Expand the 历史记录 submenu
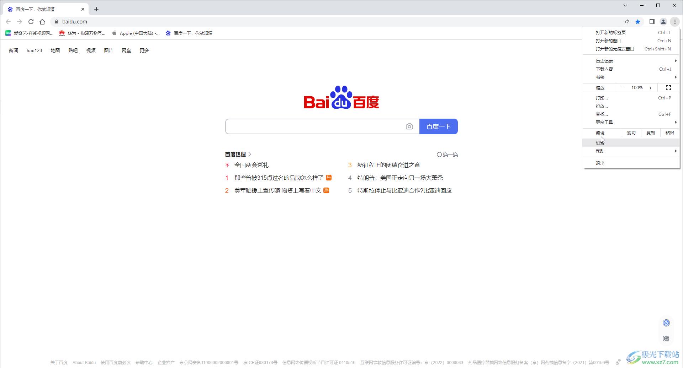Viewport: 683px width, 368px height. pos(631,61)
